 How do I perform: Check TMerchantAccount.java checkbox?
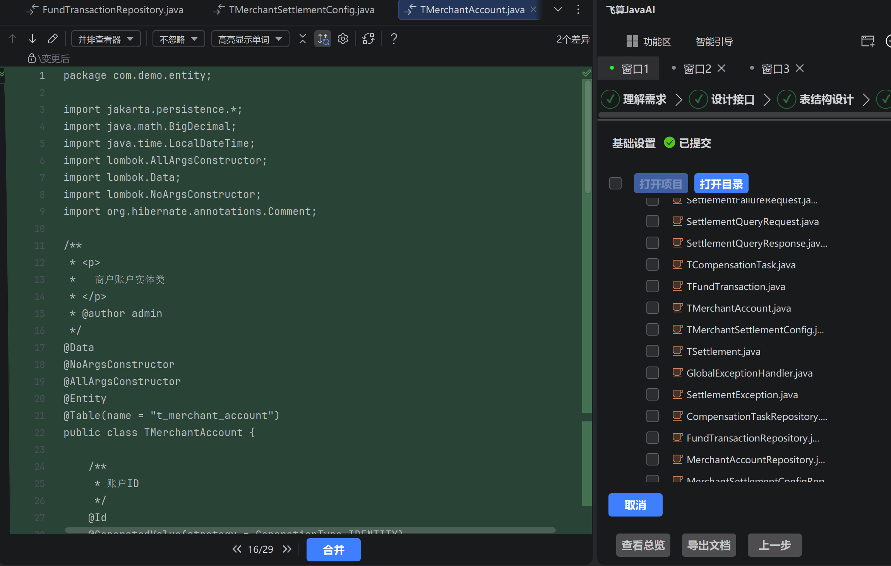point(653,308)
